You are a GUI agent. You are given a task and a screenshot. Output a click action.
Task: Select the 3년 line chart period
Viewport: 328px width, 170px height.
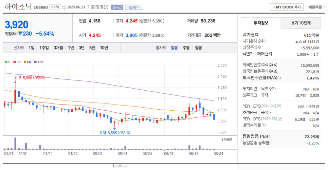coord(81,48)
